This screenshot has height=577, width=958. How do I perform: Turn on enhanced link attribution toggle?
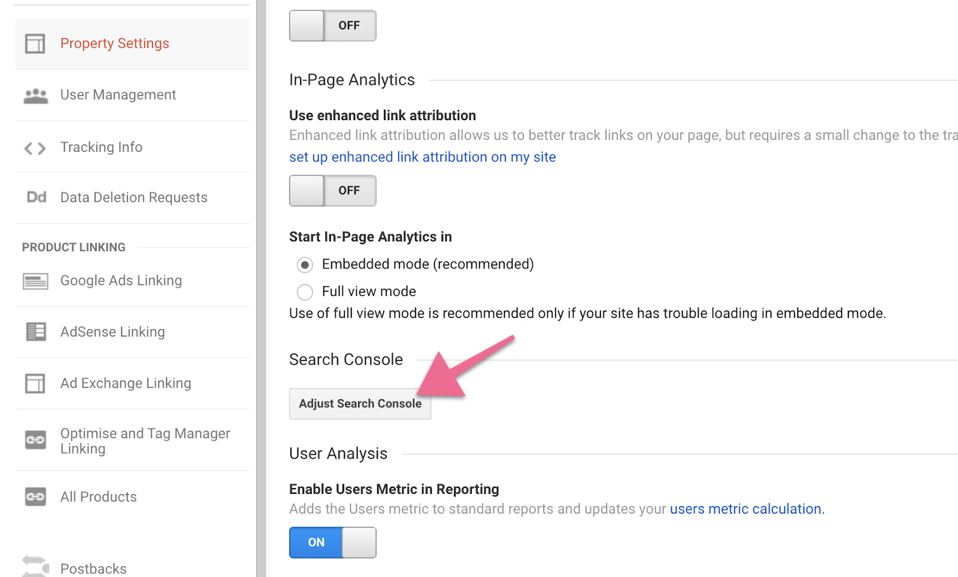pyautogui.click(x=332, y=191)
